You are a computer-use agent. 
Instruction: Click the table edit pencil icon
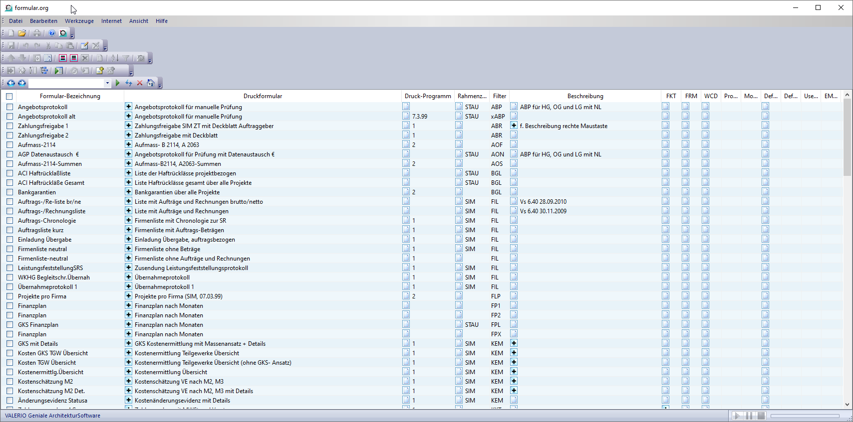coord(84,46)
